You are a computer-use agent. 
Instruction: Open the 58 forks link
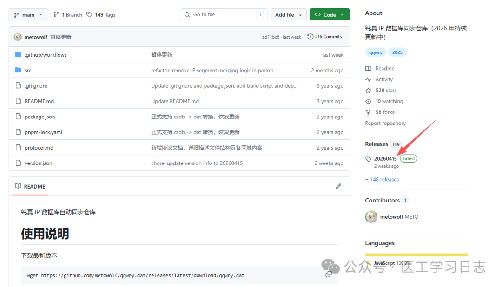[x=385, y=112]
